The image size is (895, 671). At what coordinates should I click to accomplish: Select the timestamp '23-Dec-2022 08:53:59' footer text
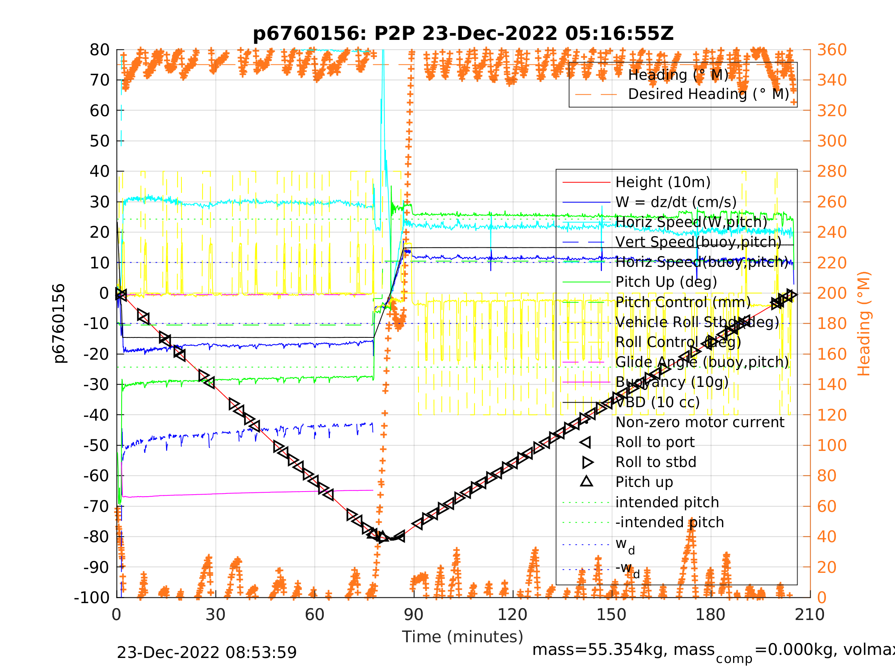[x=207, y=653]
